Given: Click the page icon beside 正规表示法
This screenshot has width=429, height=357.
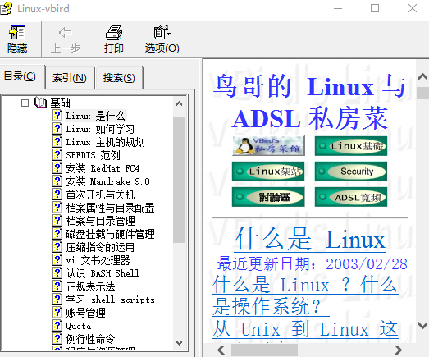Looking at the screenshot, I should coord(57,286).
